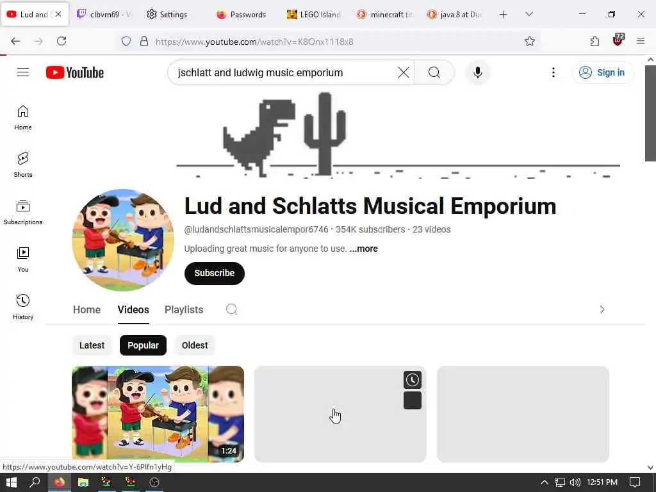Viewport: 656px width, 492px height.
Task: Open the network icon in system tray
Action: [x=560, y=482]
